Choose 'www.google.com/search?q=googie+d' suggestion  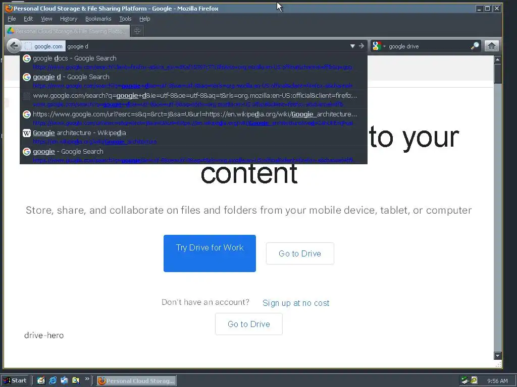(x=193, y=99)
